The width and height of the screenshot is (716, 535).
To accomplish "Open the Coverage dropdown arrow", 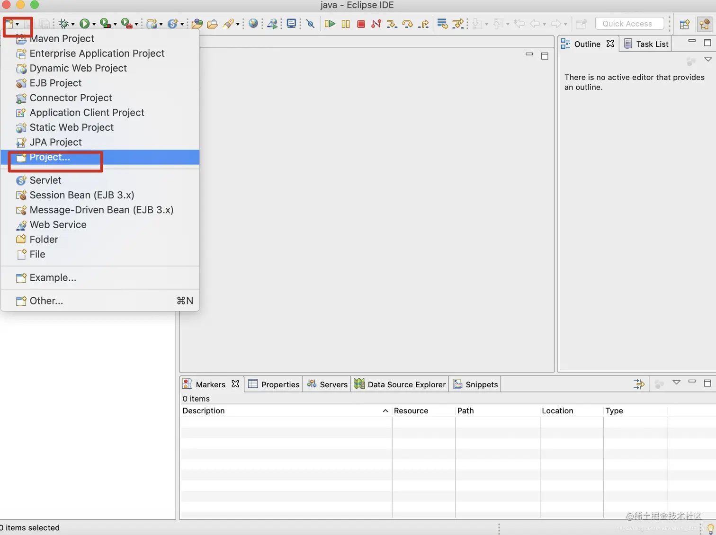I will [x=115, y=24].
